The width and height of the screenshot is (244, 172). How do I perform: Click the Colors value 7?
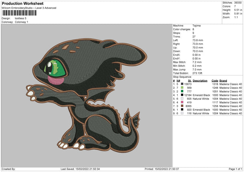point(235,6)
